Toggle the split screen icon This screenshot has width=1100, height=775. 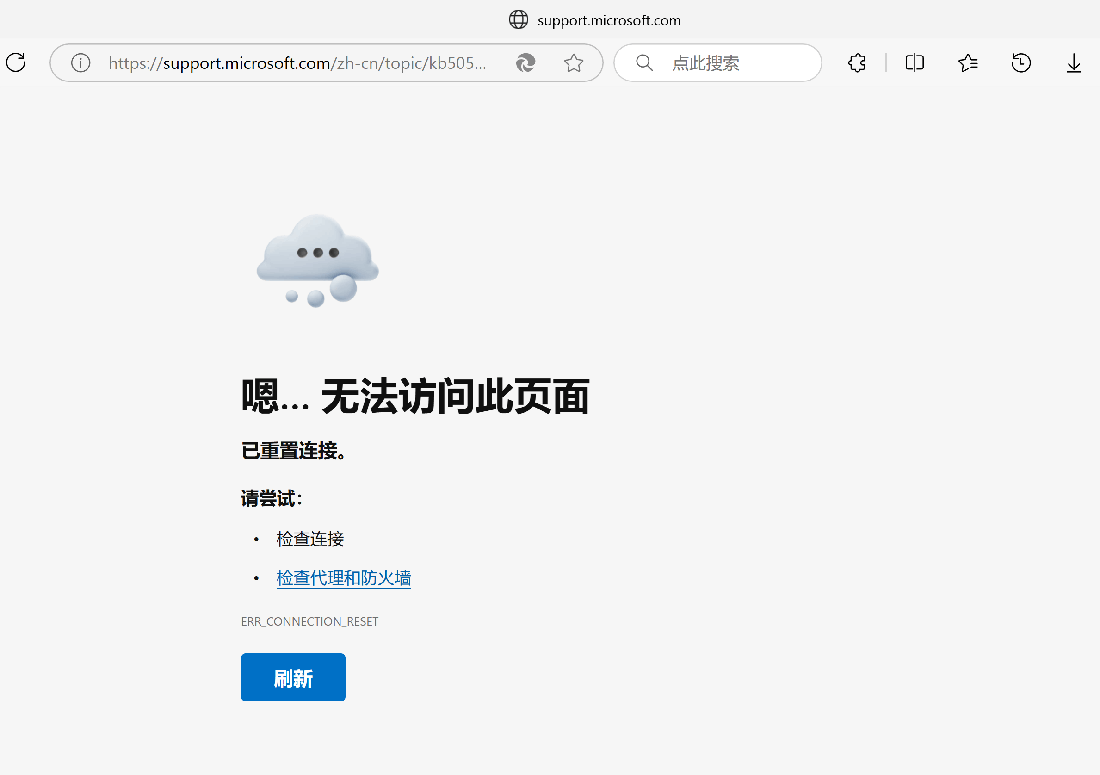(914, 63)
